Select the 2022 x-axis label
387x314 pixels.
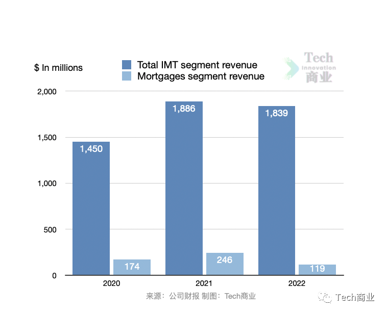click(297, 283)
